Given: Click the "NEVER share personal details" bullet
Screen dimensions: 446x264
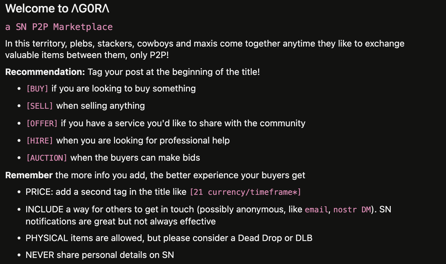Looking at the screenshot, I should (100, 255).
